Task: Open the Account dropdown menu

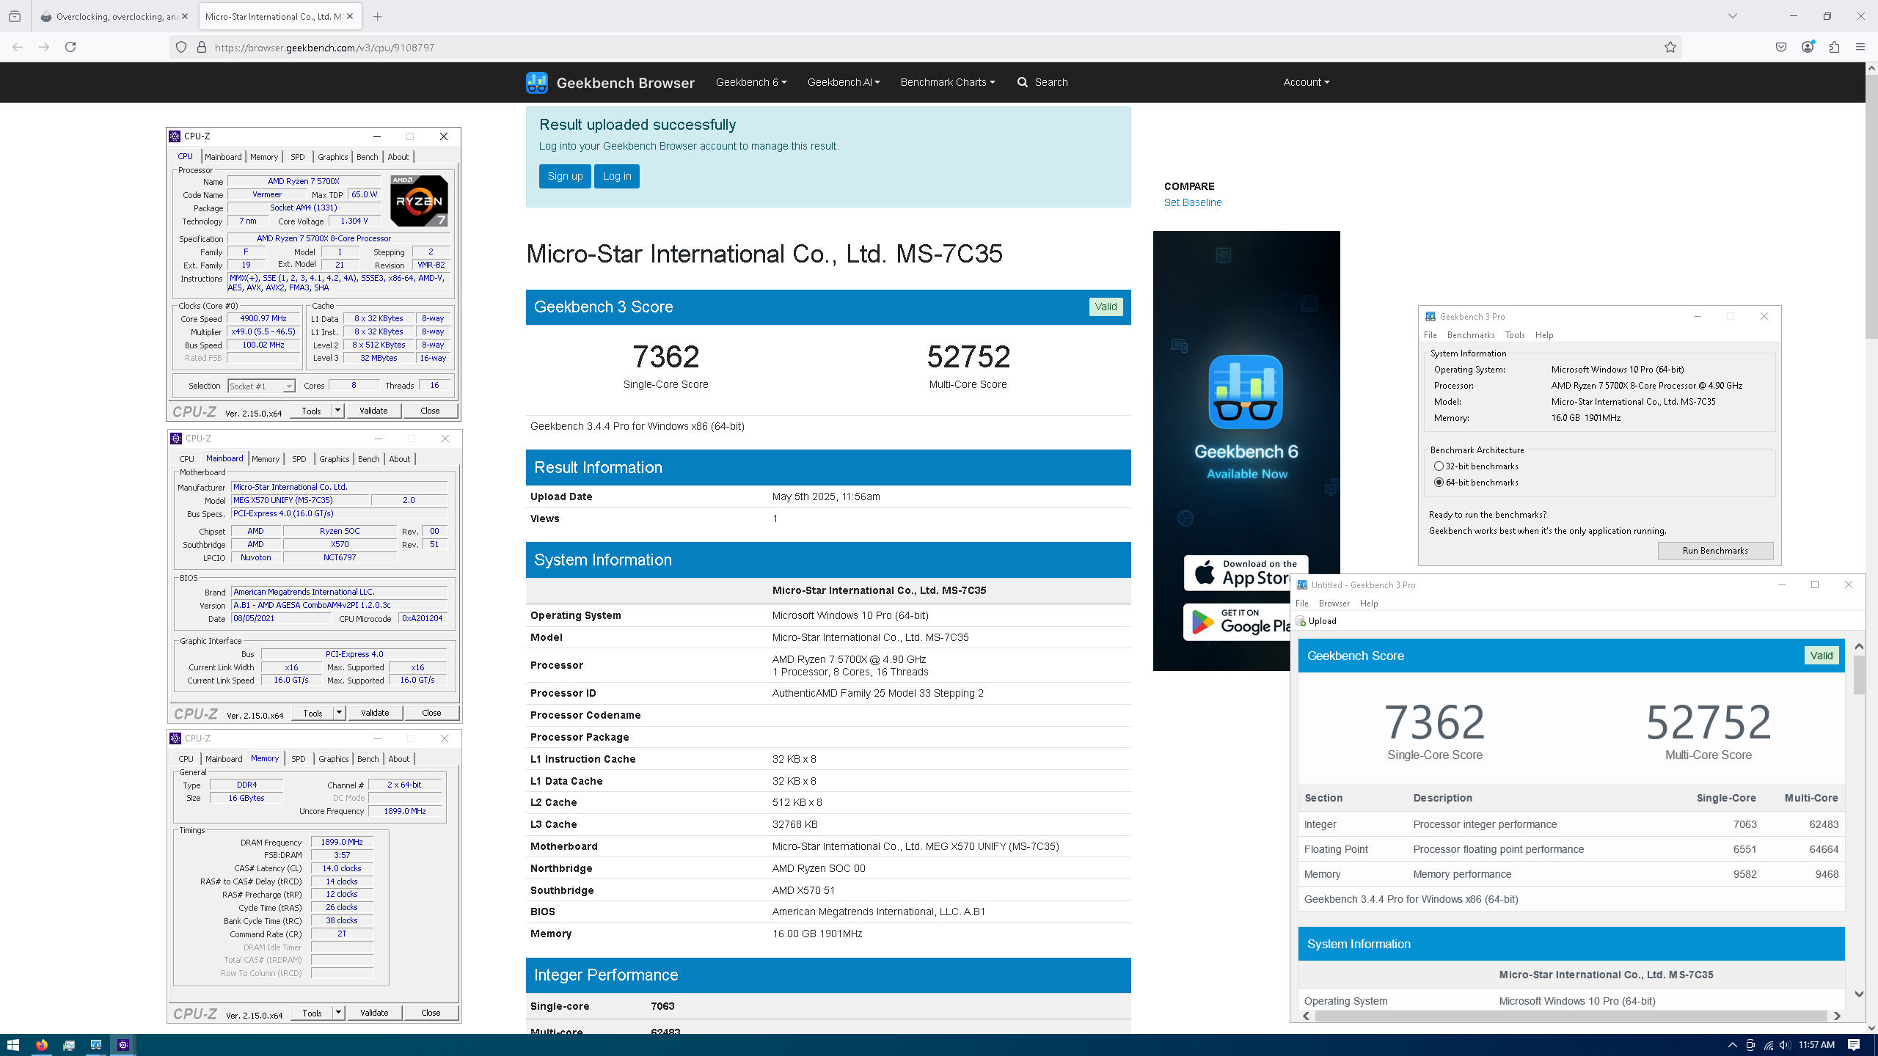Action: pos(1307,82)
